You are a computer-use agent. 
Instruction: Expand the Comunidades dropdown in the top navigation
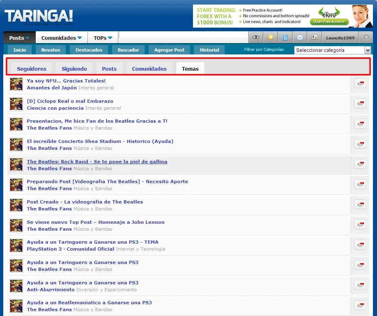[x=61, y=38]
